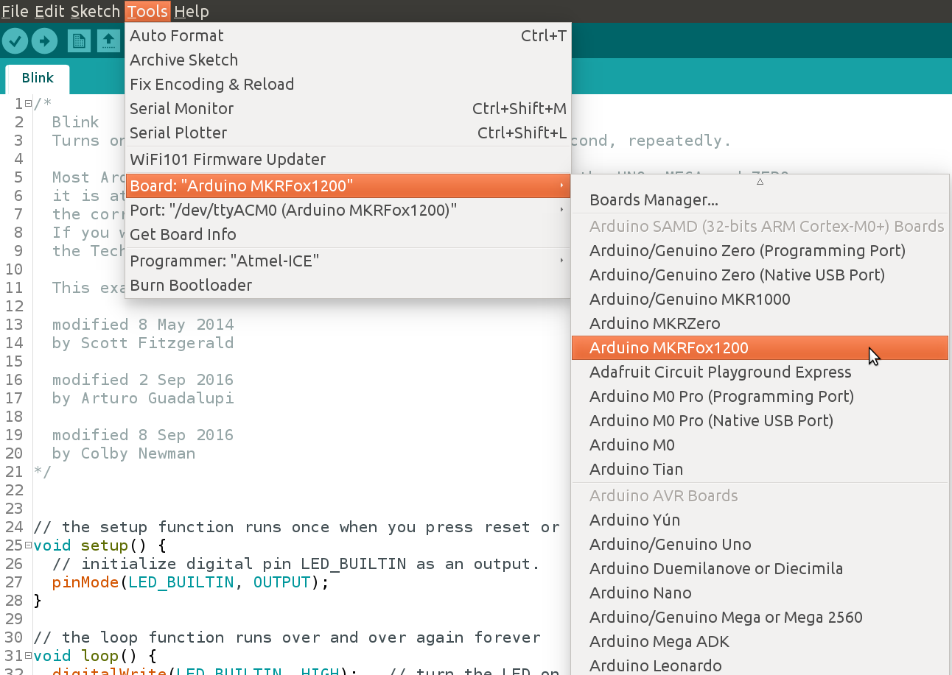Choose Auto Format from Tools menu
952x675 pixels.
point(348,35)
